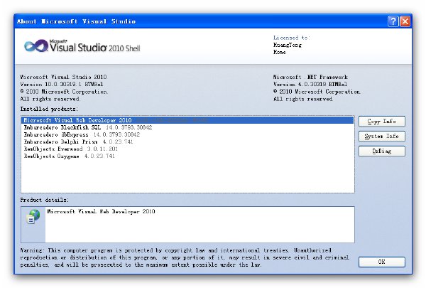Select Embarcadero dbExpress entry
426x288 pixels.
coord(187,134)
